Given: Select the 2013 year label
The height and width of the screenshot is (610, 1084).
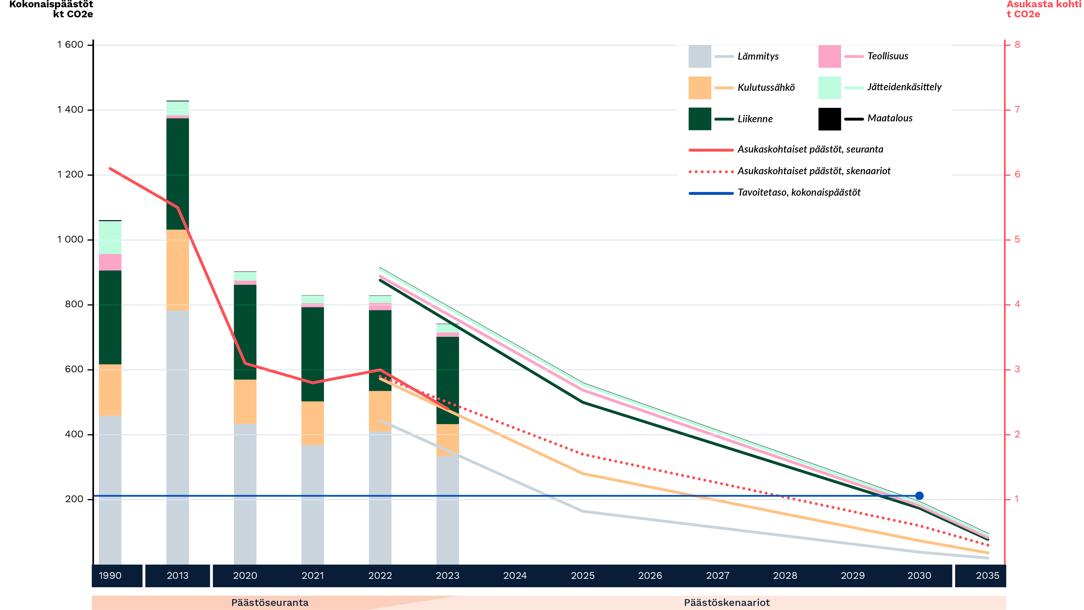Looking at the screenshot, I should pos(177,576).
